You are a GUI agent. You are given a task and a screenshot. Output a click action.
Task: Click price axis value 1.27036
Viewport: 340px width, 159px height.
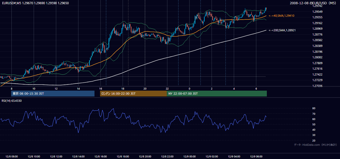tap(317, 86)
